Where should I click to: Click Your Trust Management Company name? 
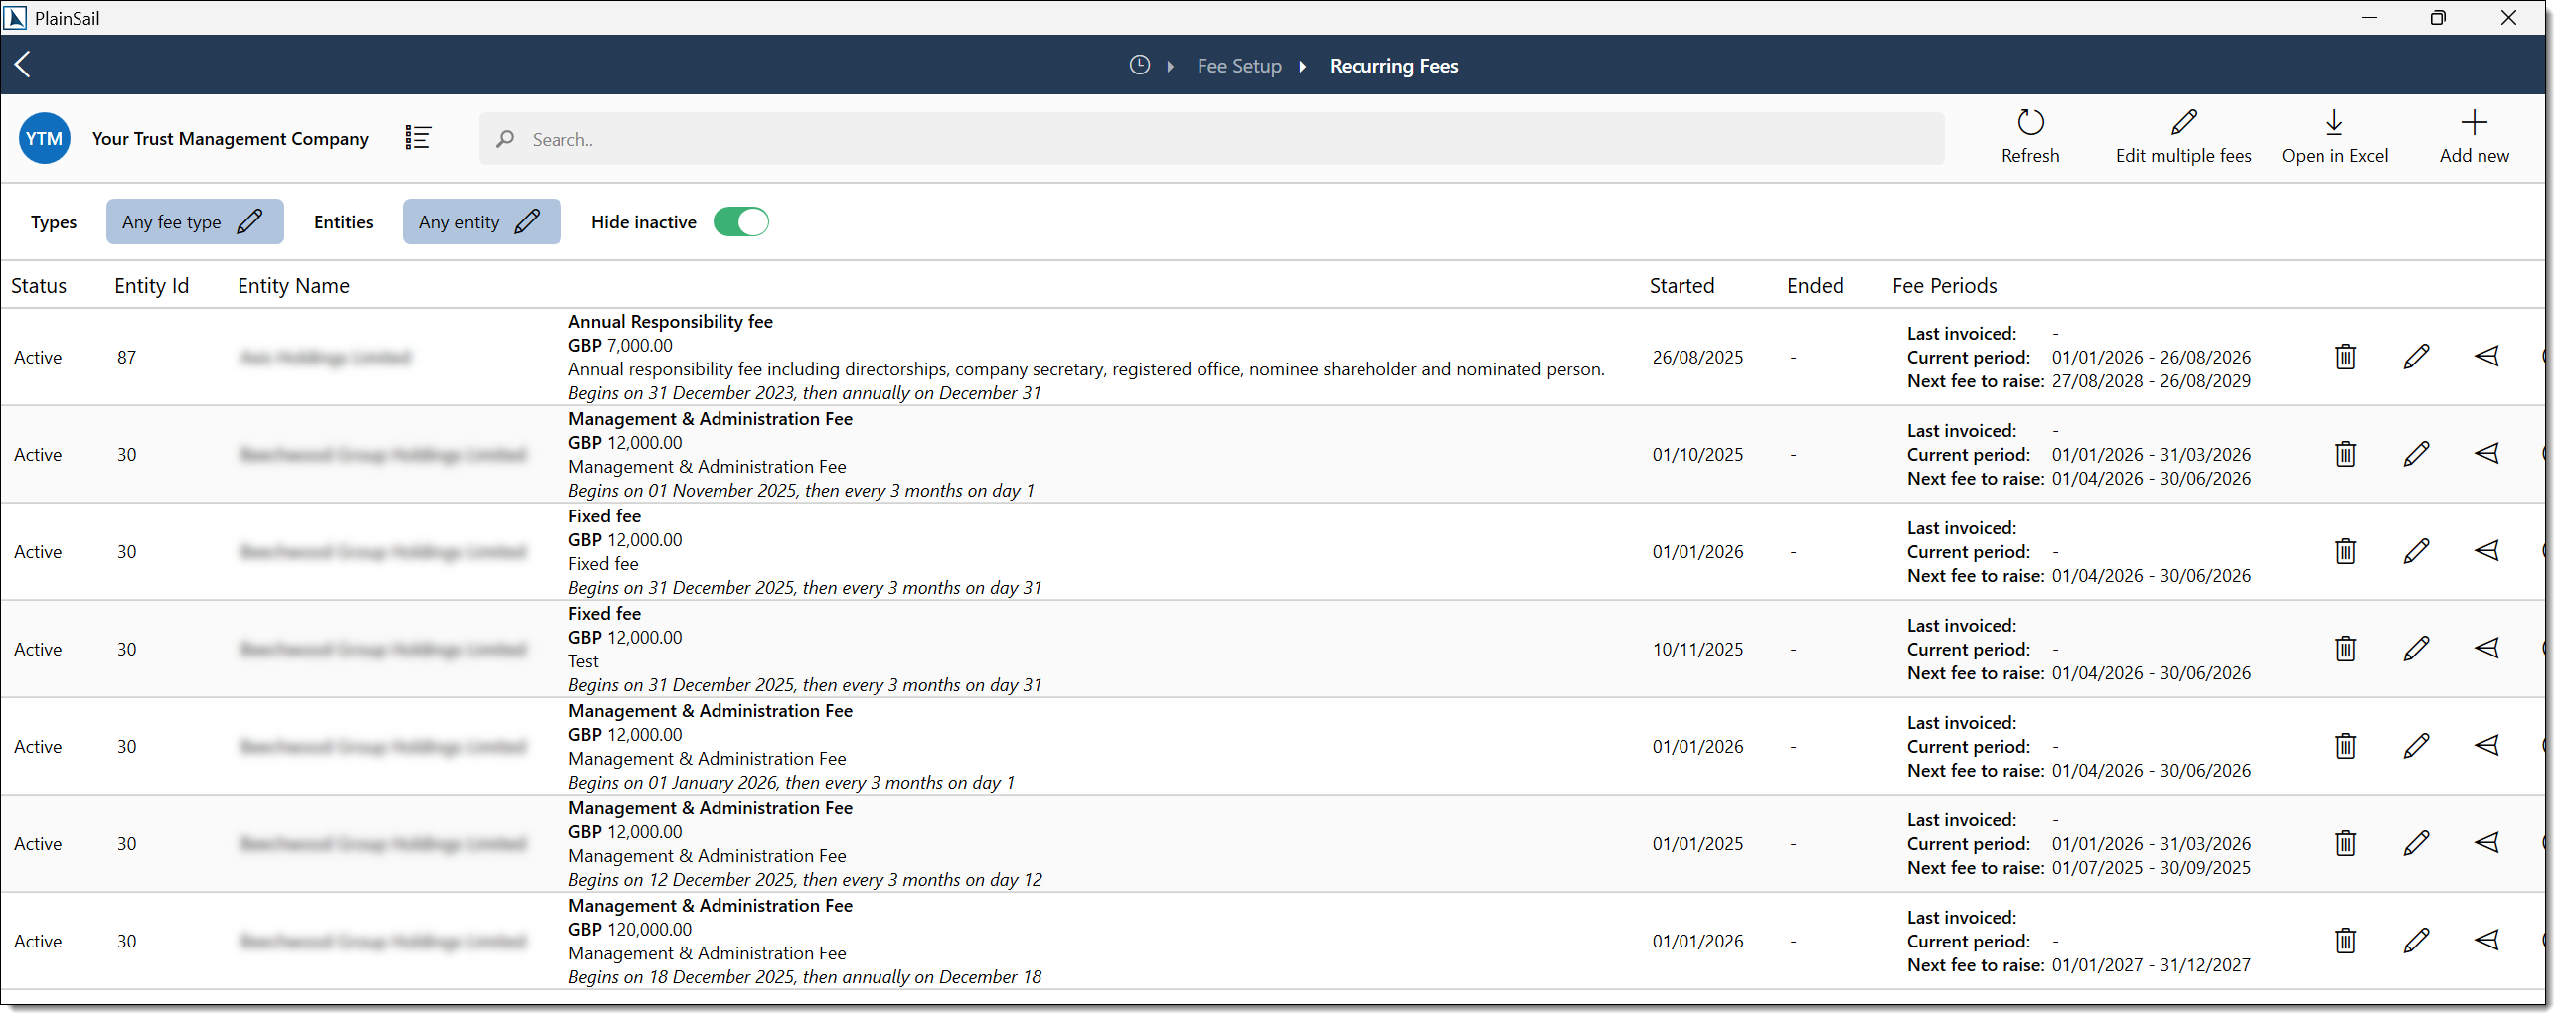coord(230,138)
